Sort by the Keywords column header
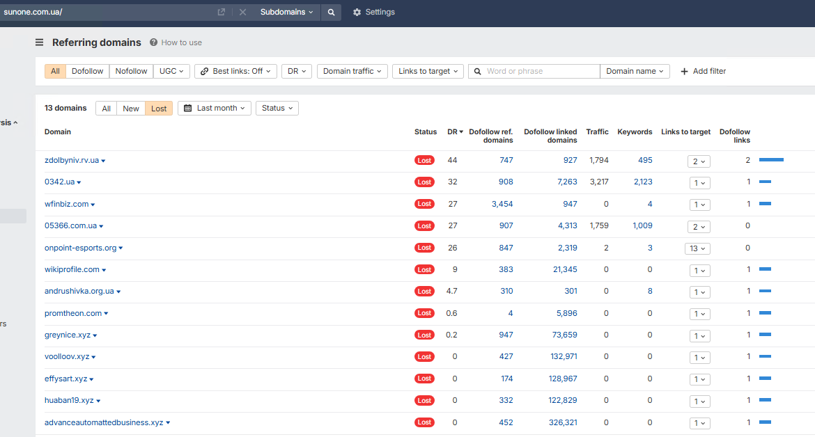 (635, 132)
